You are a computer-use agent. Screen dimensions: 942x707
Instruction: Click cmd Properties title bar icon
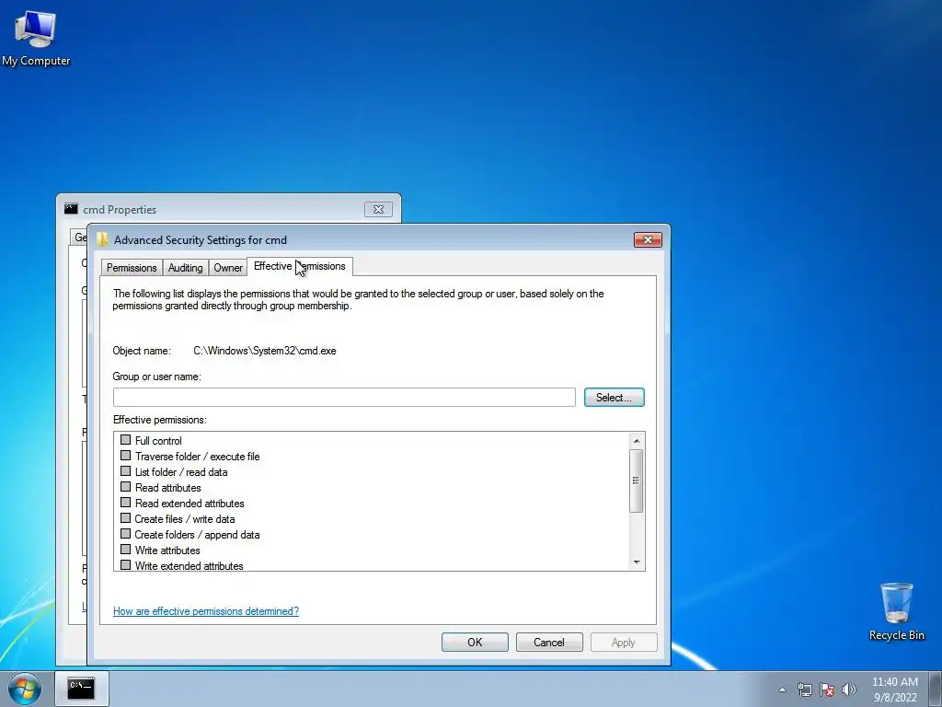coord(71,209)
